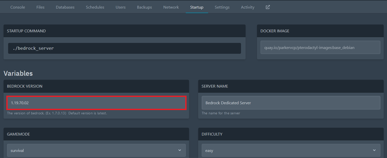Click the Server Name input field
The height and width of the screenshot is (158, 387).
(291, 103)
